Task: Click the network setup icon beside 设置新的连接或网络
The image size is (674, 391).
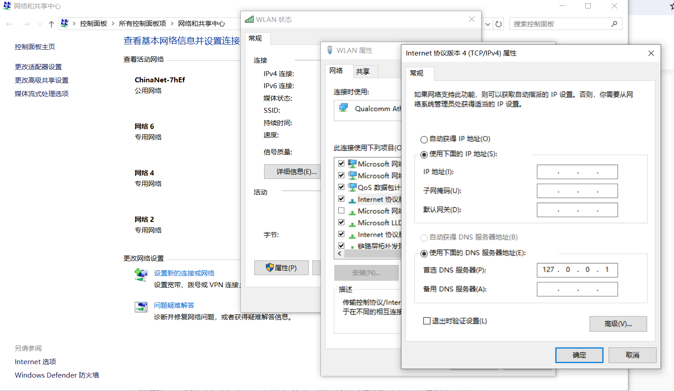Action: tap(141, 275)
